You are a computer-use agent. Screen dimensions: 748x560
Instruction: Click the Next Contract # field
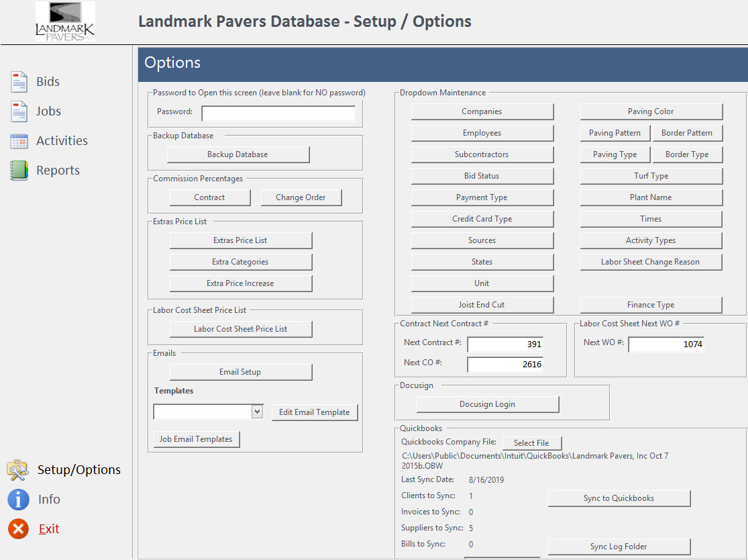[x=505, y=344]
